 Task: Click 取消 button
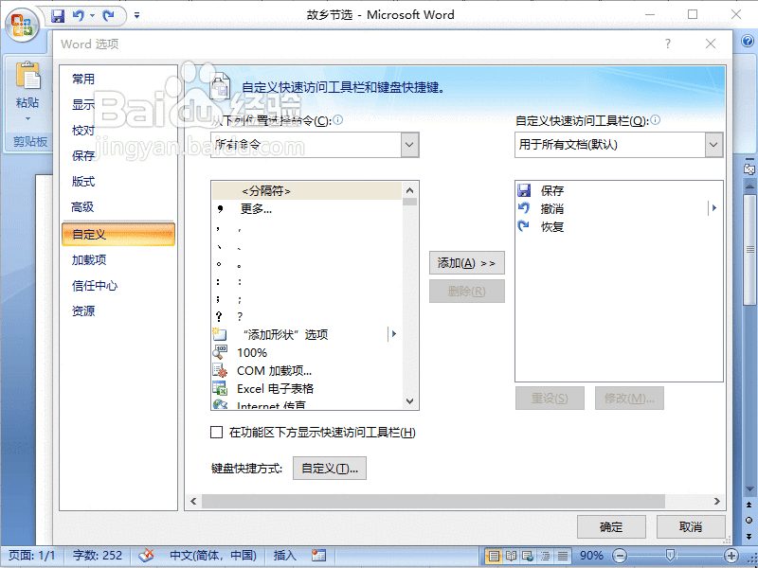point(691,527)
